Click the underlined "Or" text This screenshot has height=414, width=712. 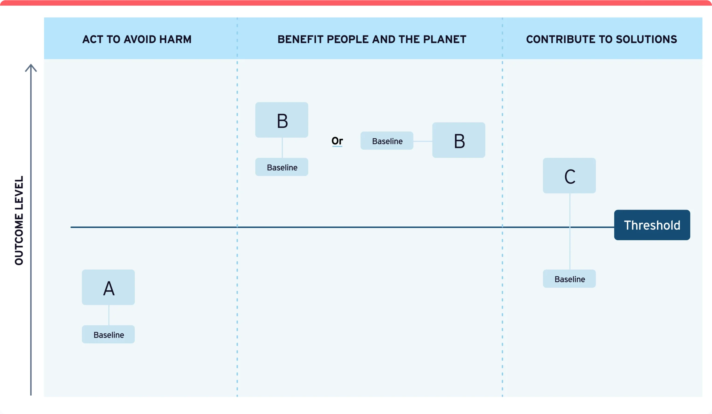point(337,141)
